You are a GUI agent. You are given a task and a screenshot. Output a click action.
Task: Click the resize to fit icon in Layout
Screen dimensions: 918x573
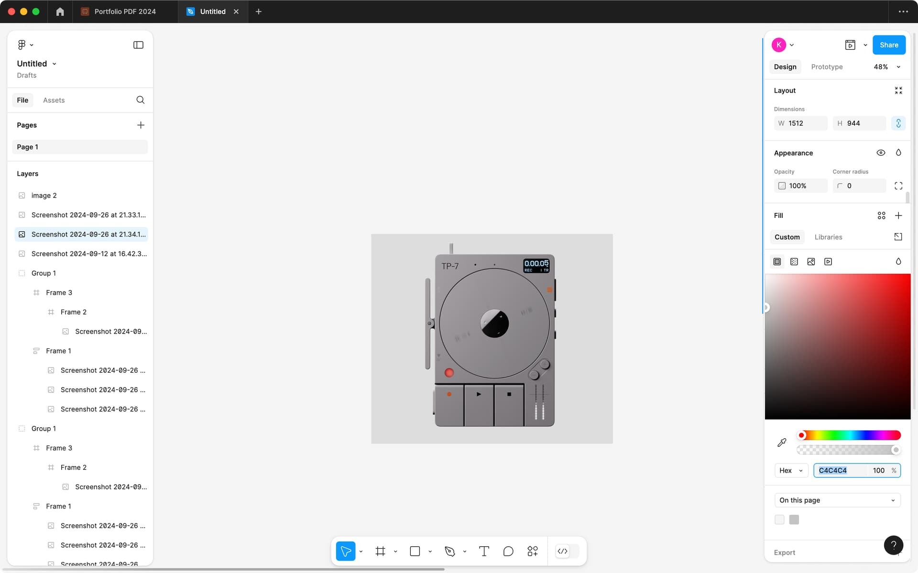pyautogui.click(x=898, y=90)
